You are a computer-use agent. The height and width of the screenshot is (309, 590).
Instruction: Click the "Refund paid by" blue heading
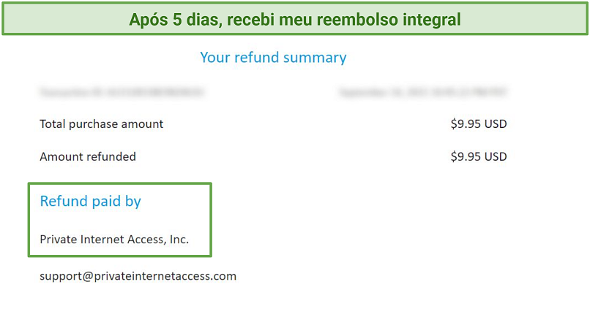90,202
